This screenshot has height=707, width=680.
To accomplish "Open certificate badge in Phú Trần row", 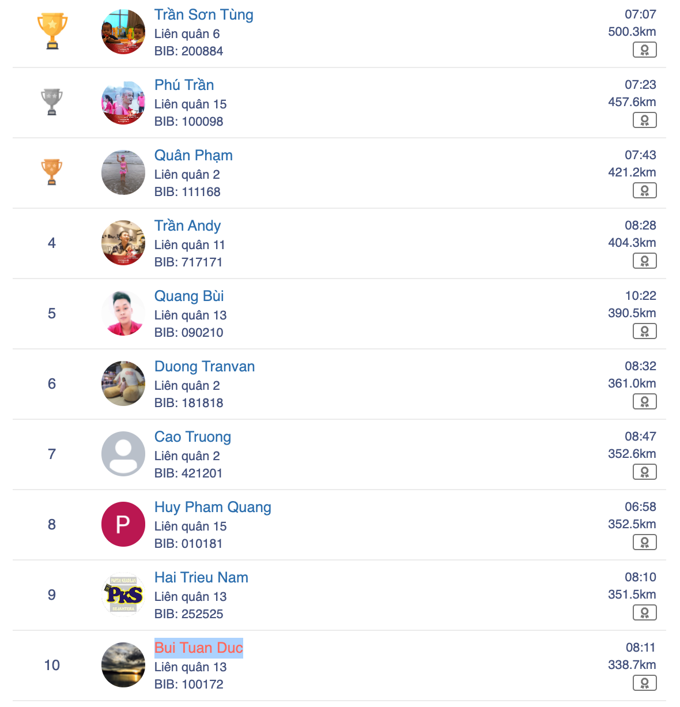I will (x=644, y=121).
